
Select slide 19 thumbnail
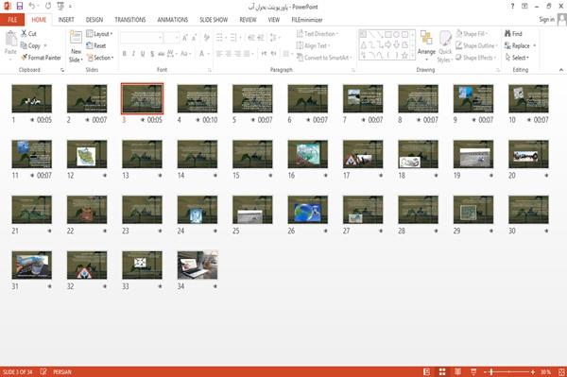click(473, 154)
